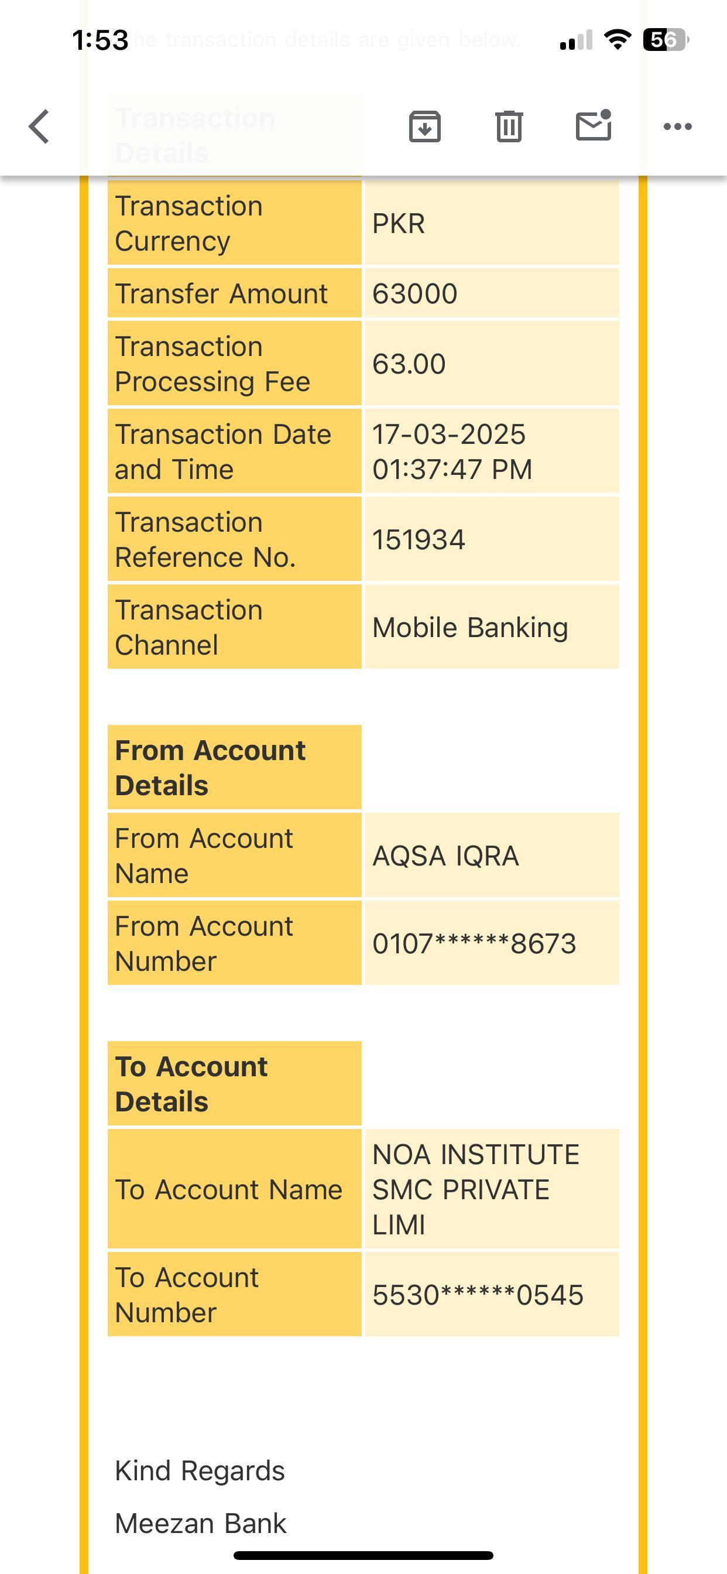The width and height of the screenshot is (727, 1574).
Task: Tap the 1:53 clock in status bar
Action: (x=100, y=40)
